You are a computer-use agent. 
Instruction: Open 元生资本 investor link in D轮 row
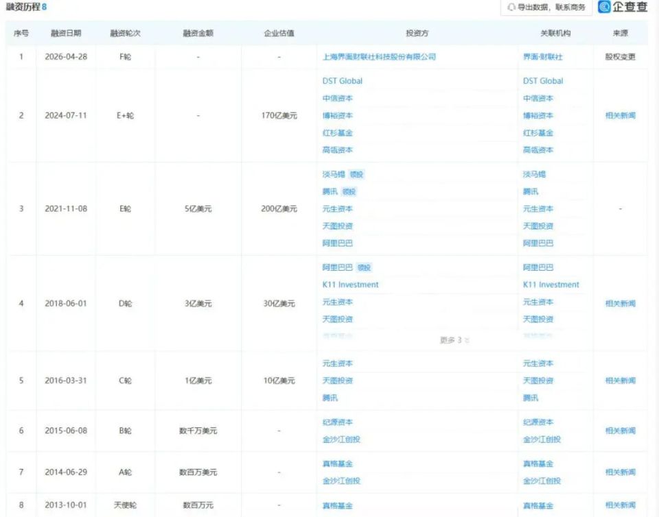click(x=338, y=302)
